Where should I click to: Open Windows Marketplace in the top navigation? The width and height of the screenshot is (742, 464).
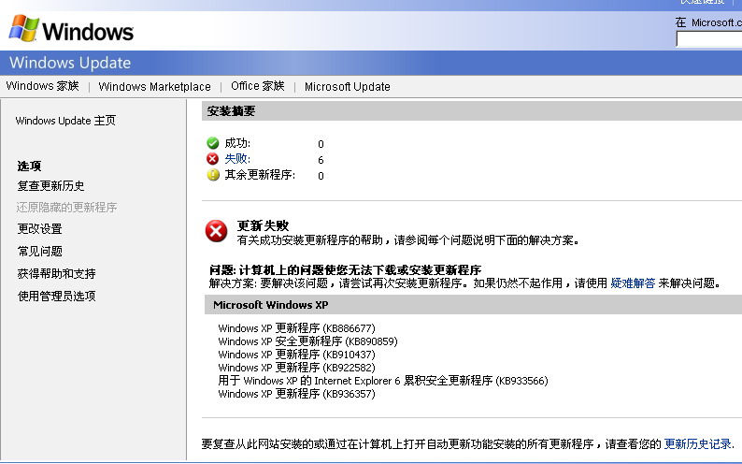coord(154,87)
